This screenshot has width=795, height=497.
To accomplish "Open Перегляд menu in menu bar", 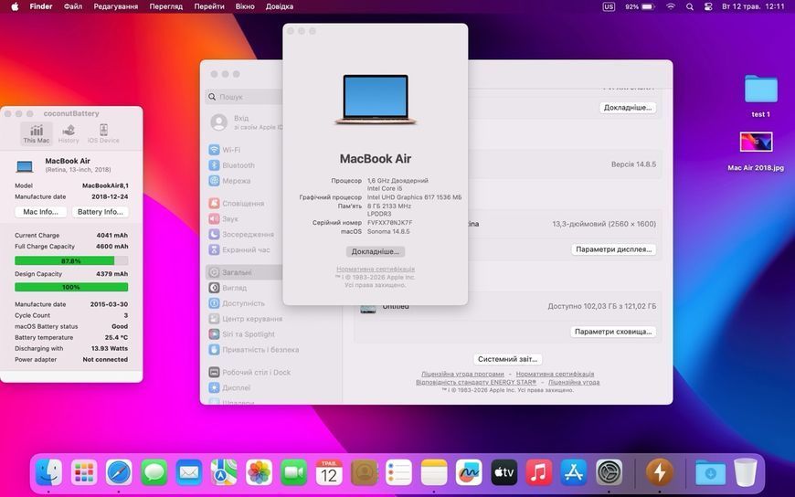I will click(x=165, y=6).
